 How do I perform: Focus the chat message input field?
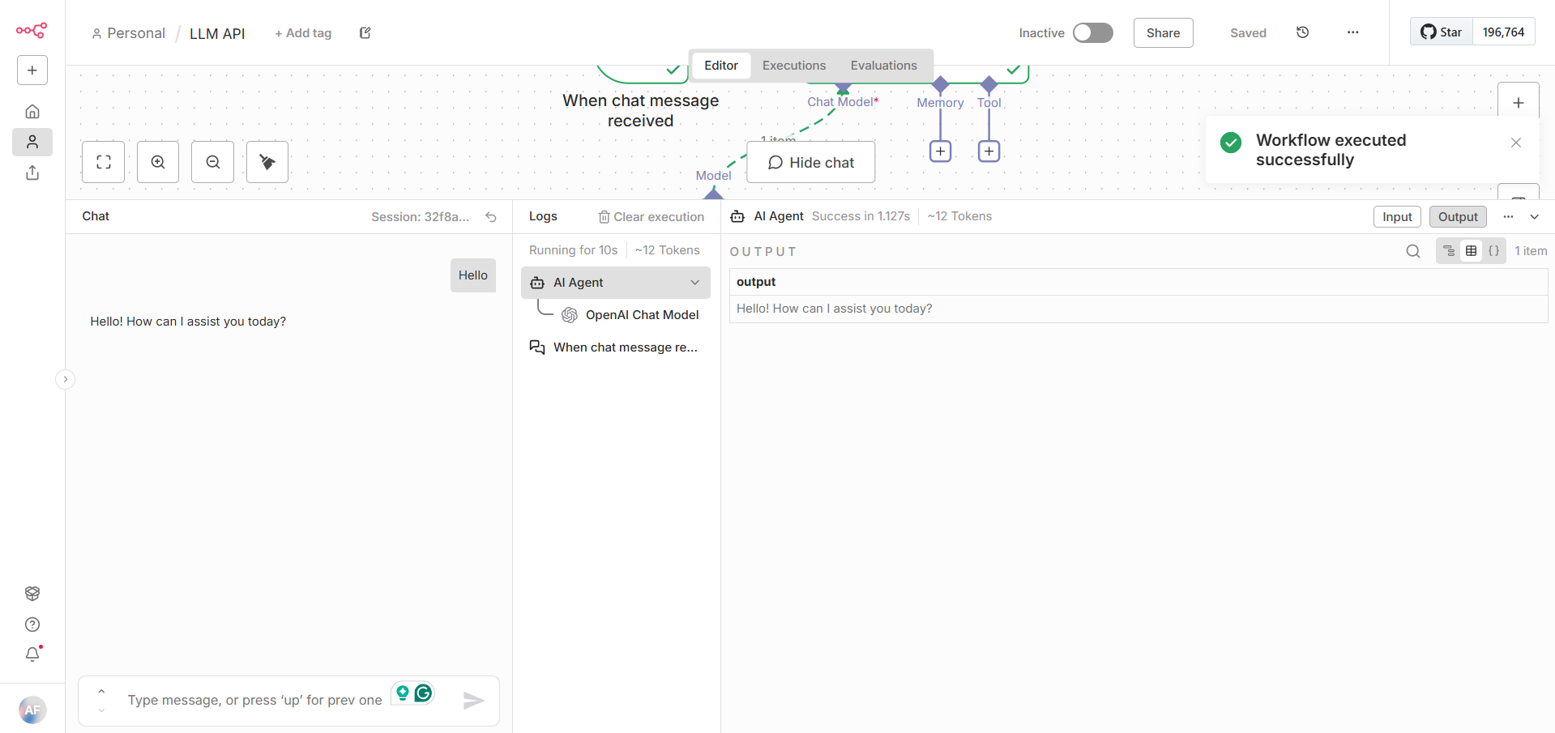point(254,701)
